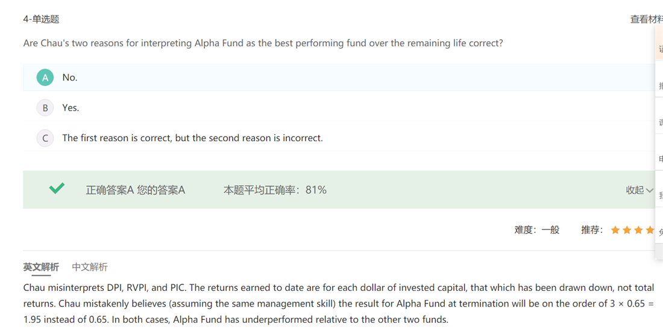Select option A radio circle
The image size is (663, 330).
[x=45, y=78]
